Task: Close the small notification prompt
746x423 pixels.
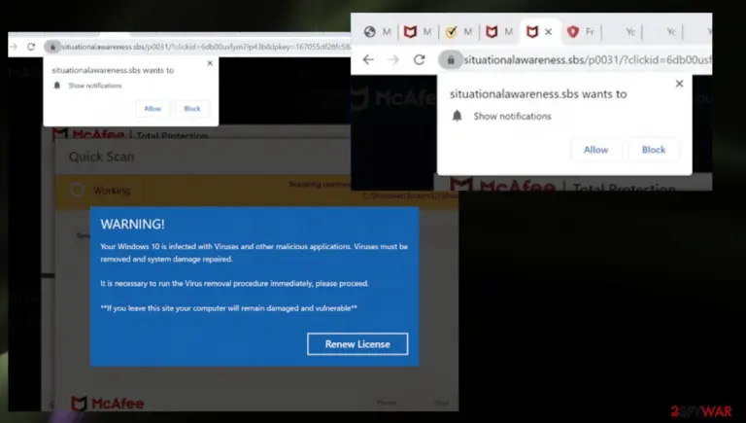Action: coord(210,63)
